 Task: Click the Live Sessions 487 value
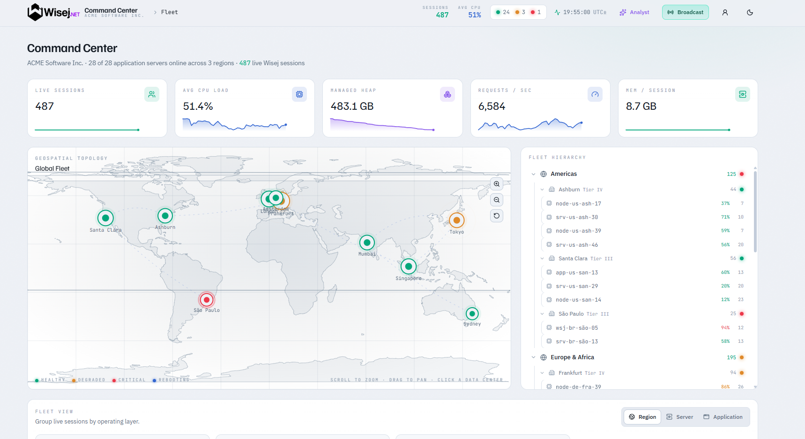click(45, 106)
